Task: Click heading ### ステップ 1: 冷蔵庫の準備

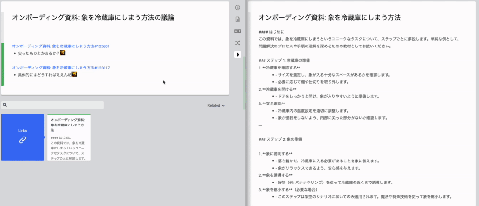Action: click(285, 60)
